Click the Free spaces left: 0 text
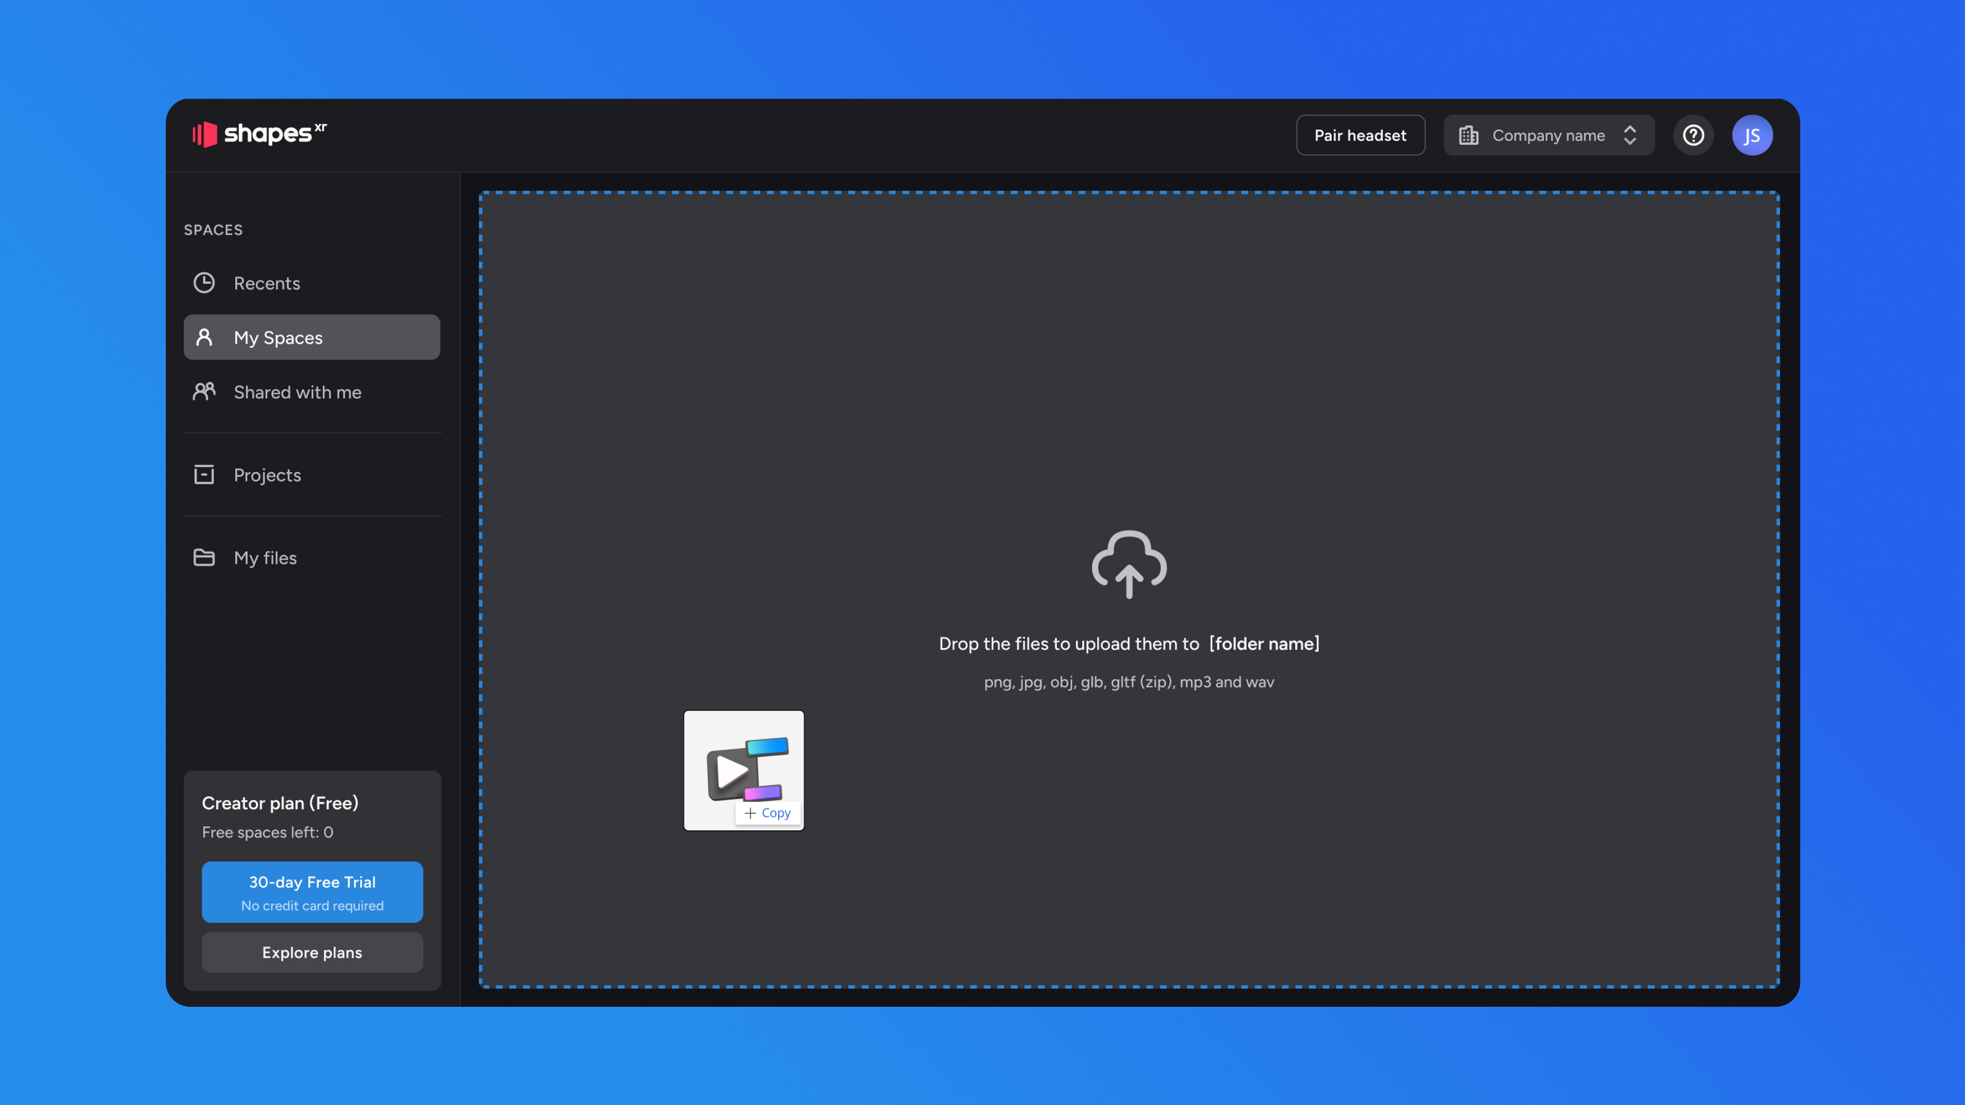 pyautogui.click(x=267, y=832)
